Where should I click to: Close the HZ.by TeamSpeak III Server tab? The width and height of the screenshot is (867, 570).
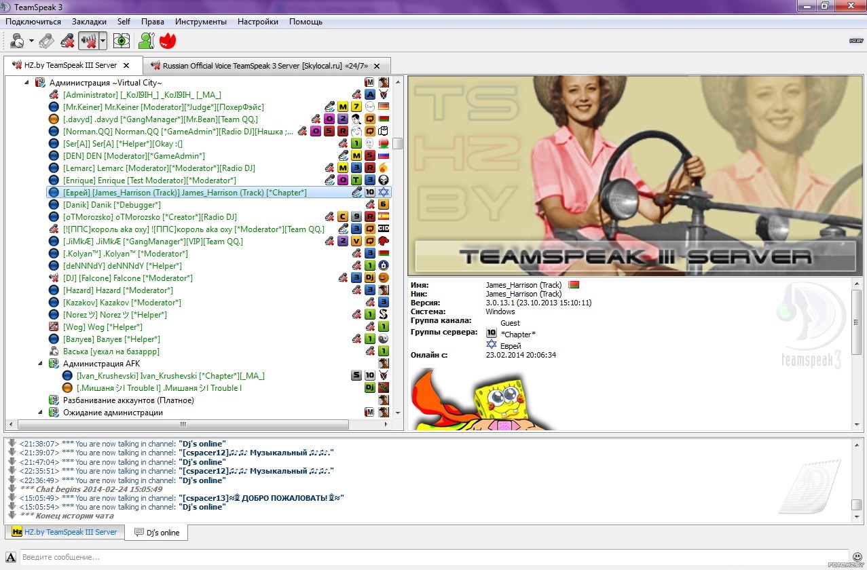coord(126,66)
